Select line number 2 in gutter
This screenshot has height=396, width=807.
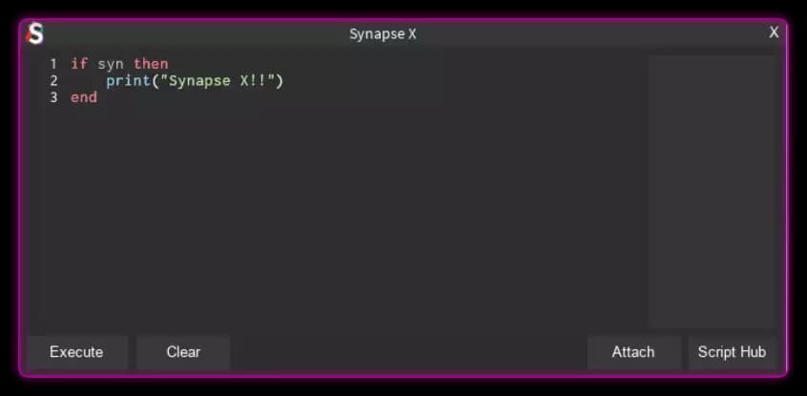[54, 80]
